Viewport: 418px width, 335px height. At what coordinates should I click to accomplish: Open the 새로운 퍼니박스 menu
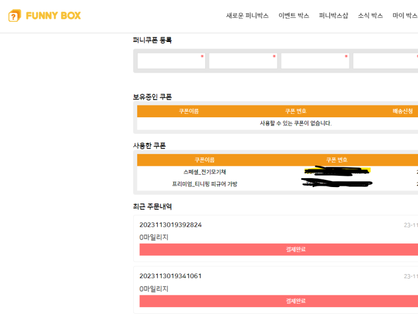[247, 16]
